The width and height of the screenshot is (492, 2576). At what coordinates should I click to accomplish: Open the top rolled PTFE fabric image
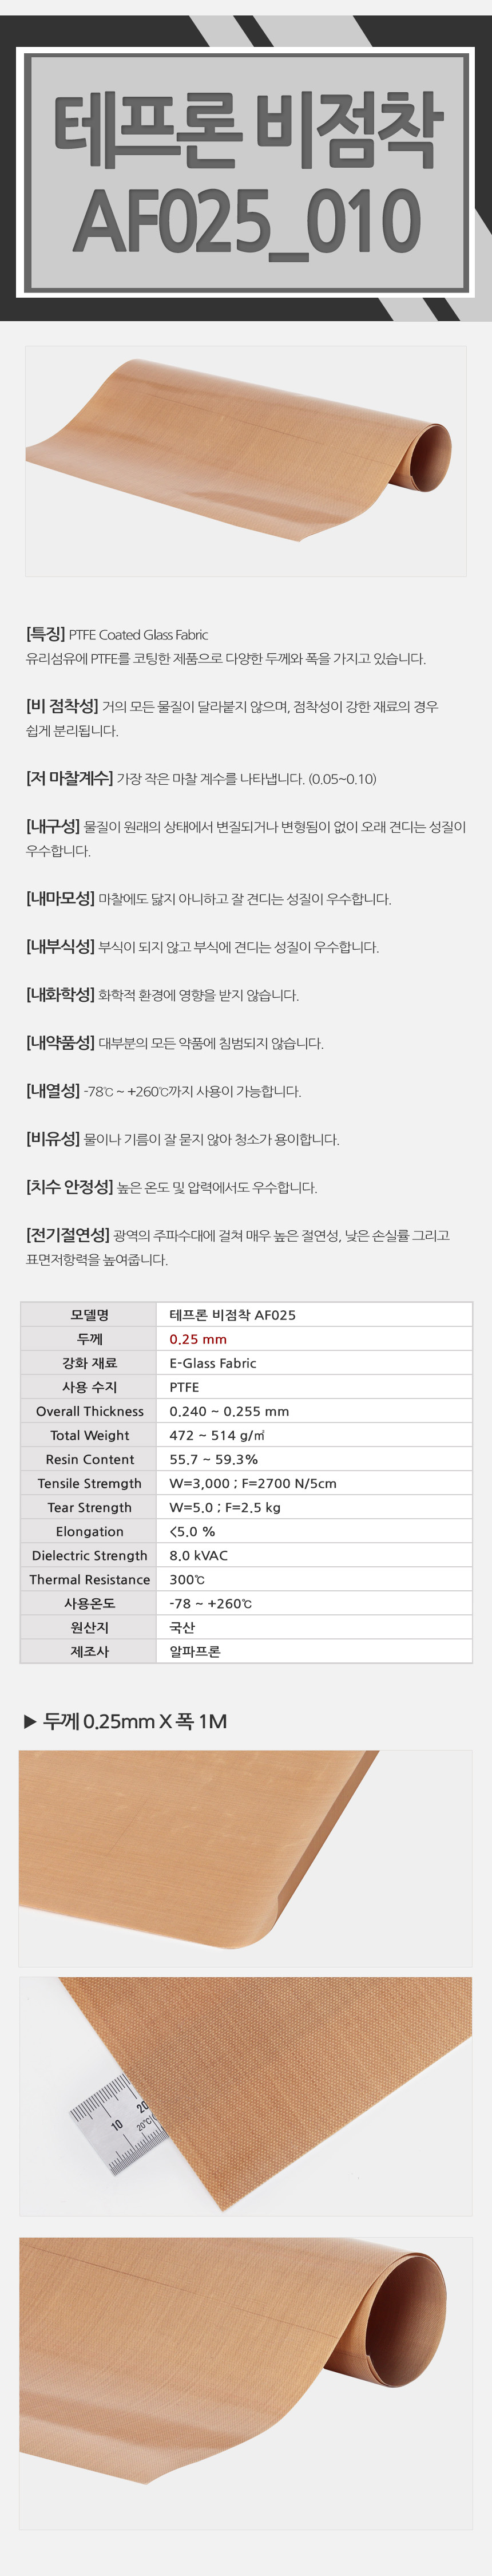[x=246, y=460]
